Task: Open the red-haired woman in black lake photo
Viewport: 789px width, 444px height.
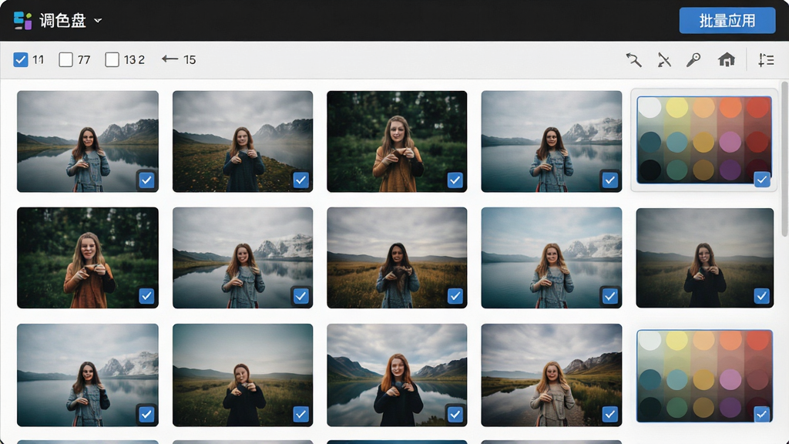Action: pyautogui.click(x=397, y=375)
